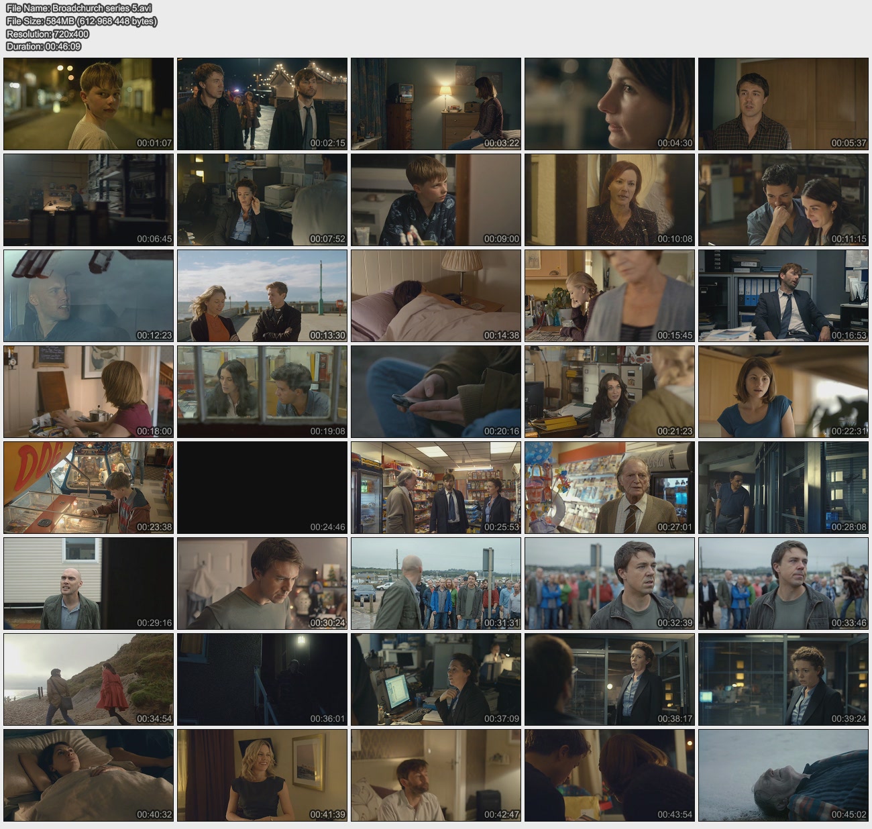Click the Duration 00:46:09 text
The width and height of the screenshot is (872, 829).
[x=44, y=46]
